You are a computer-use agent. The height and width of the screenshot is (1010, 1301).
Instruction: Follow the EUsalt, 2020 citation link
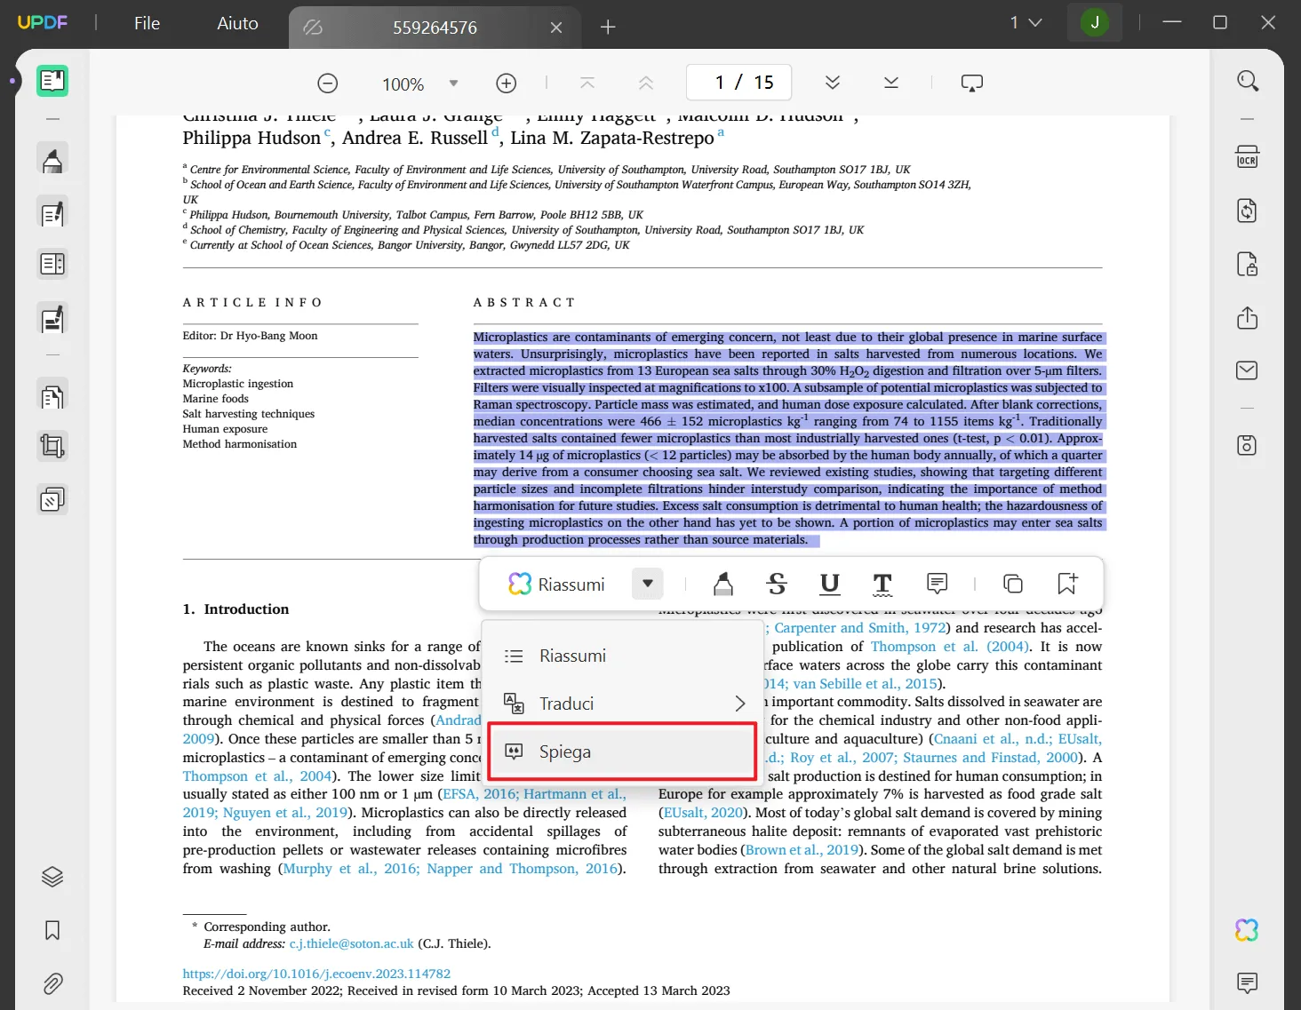click(x=703, y=813)
